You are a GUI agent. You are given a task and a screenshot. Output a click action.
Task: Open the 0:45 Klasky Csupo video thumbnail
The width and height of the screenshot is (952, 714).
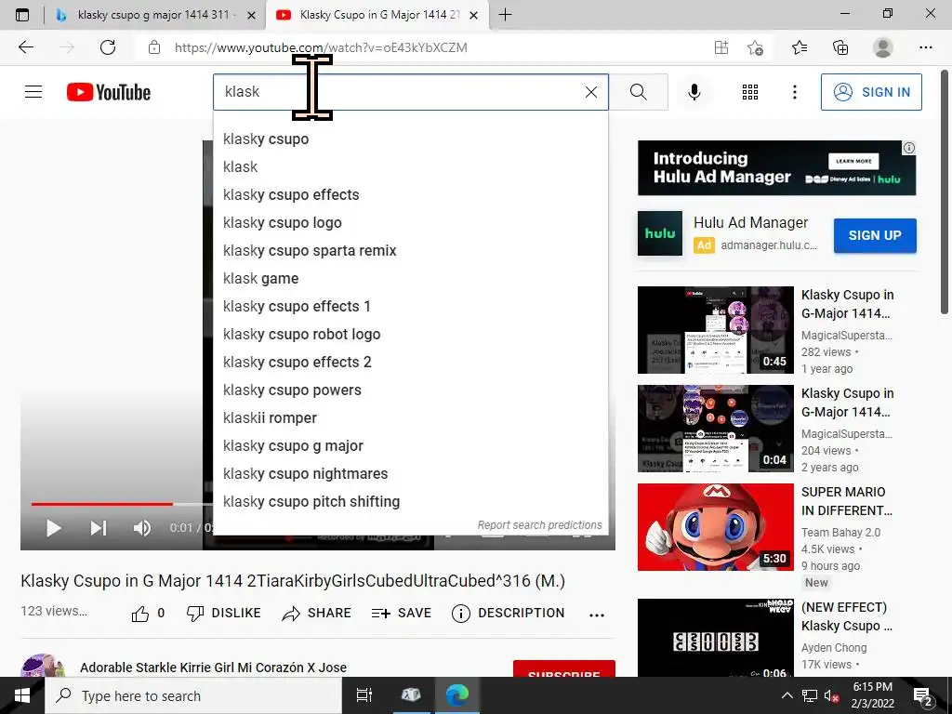point(716,330)
